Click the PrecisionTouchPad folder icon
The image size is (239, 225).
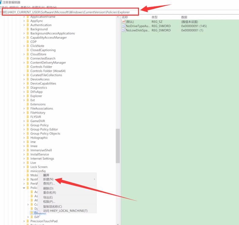pos(28,221)
